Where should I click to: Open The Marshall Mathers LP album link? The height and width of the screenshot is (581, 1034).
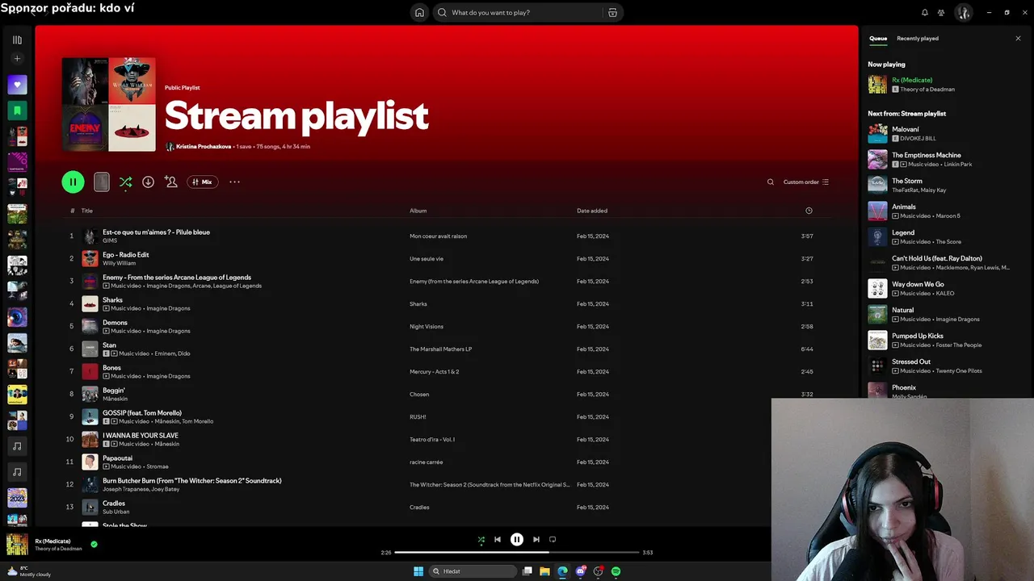[x=440, y=349]
